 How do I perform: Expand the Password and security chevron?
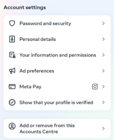coord(103,23)
